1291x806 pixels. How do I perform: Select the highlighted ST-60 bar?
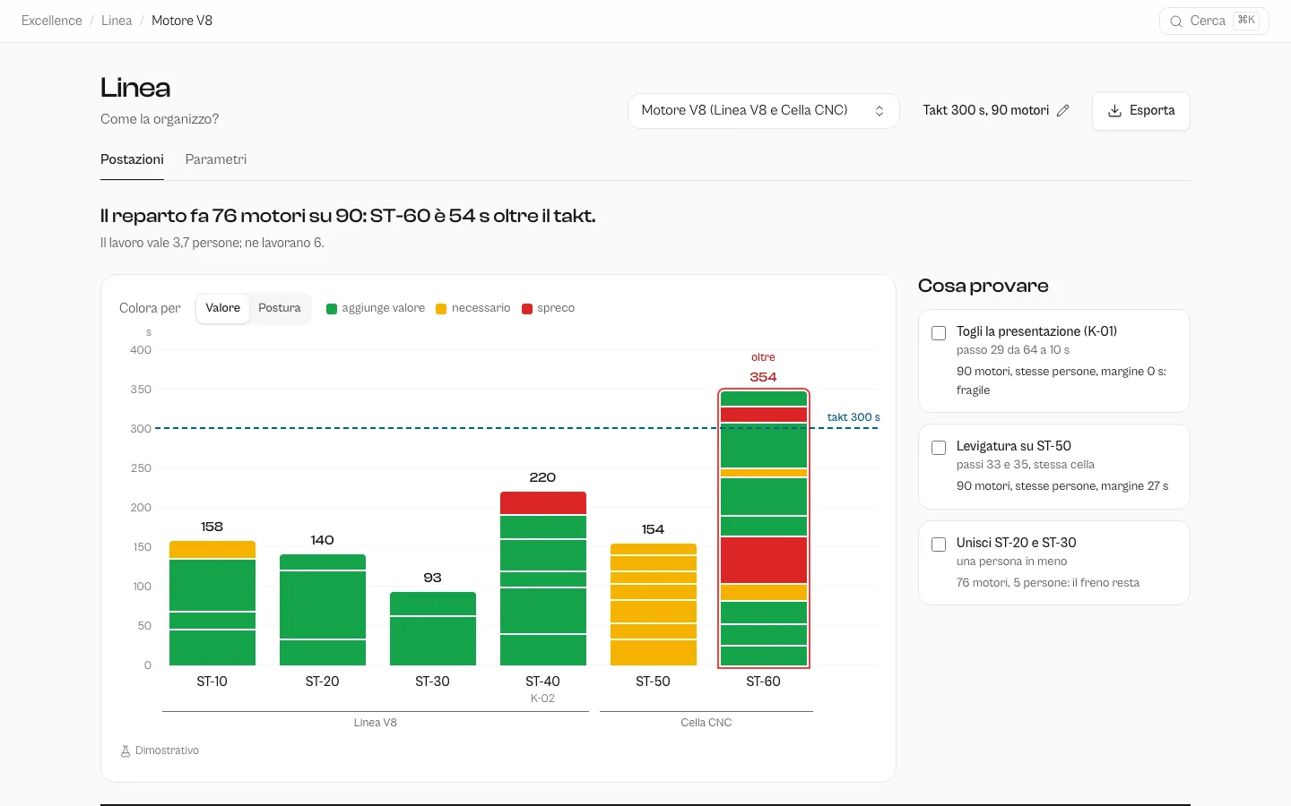tap(764, 528)
